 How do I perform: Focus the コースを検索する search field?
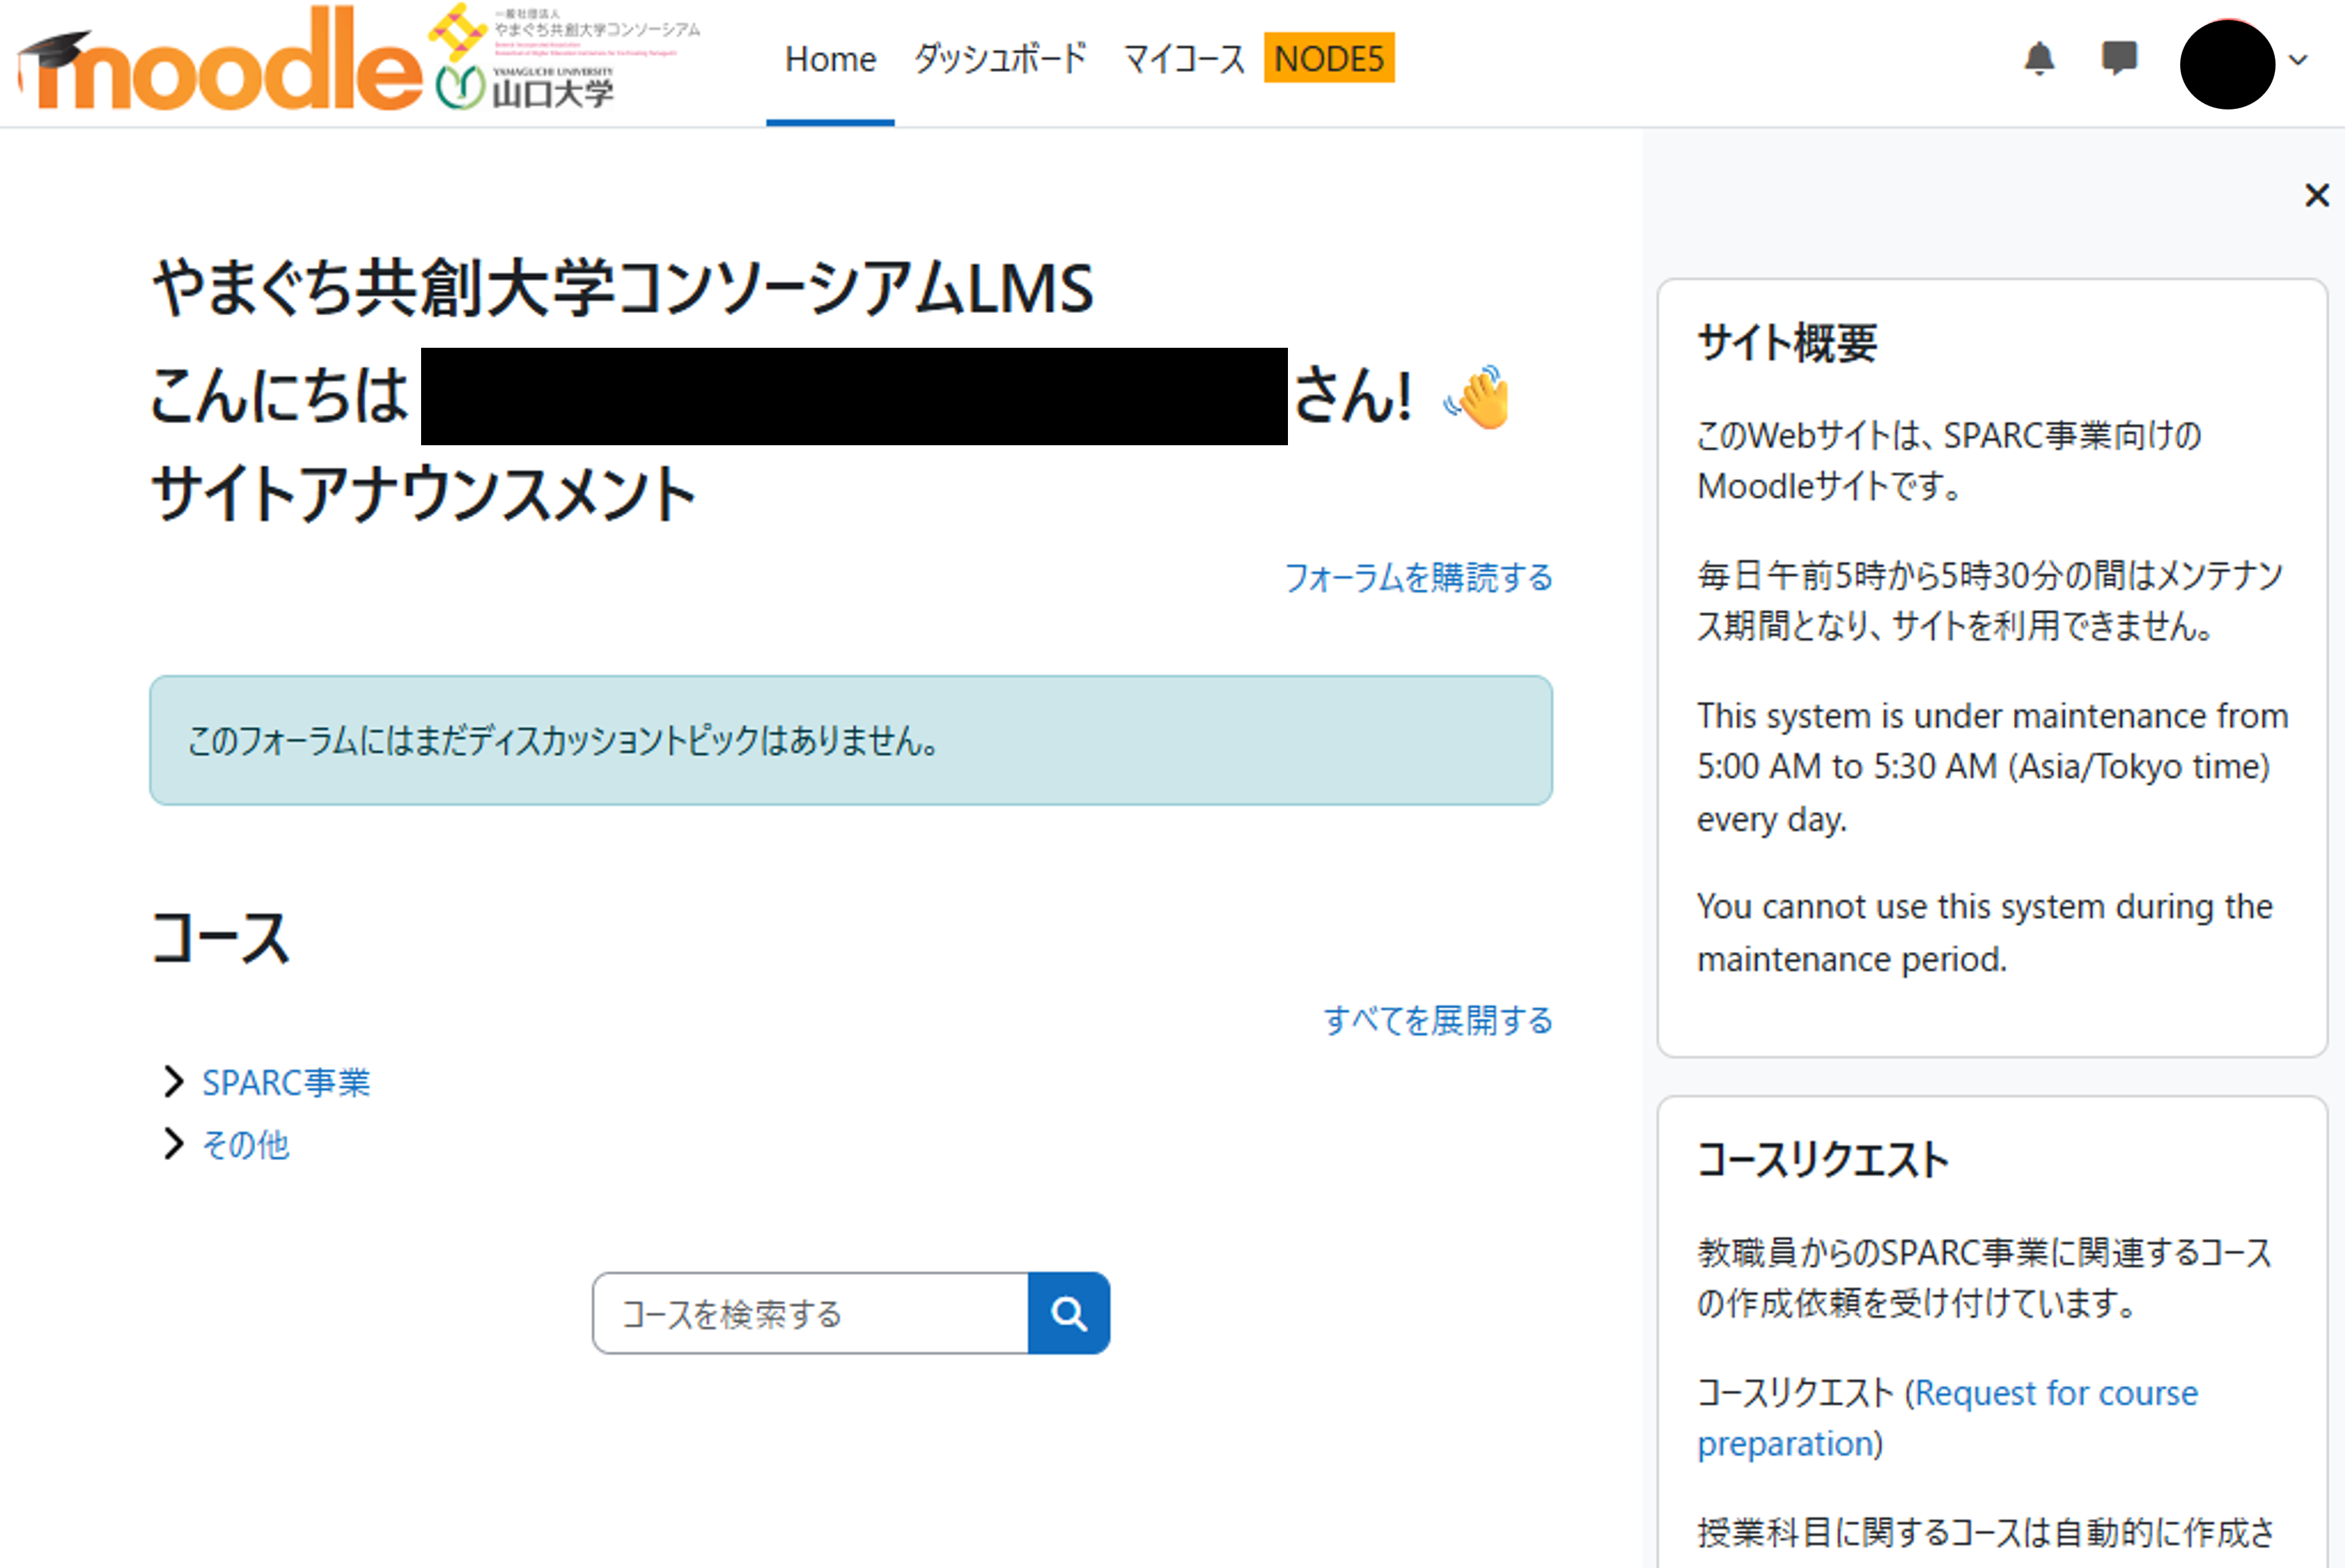[x=811, y=1313]
